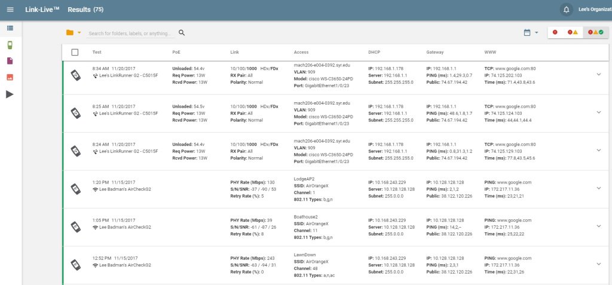Click TCP www.google.com:80 in 8:34 AM row
This screenshot has height=285, width=612.
(x=510, y=68)
